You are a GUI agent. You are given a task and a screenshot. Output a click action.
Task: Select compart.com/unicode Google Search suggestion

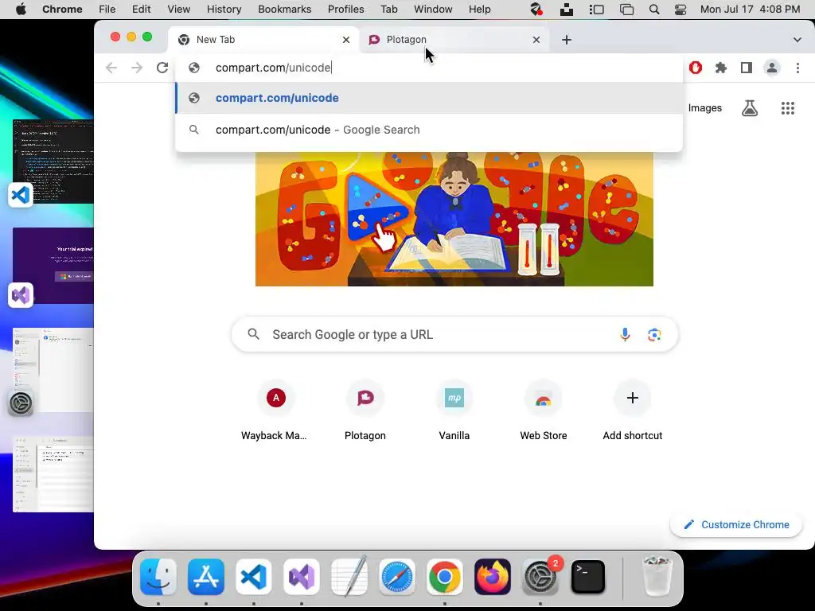pos(429,130)
